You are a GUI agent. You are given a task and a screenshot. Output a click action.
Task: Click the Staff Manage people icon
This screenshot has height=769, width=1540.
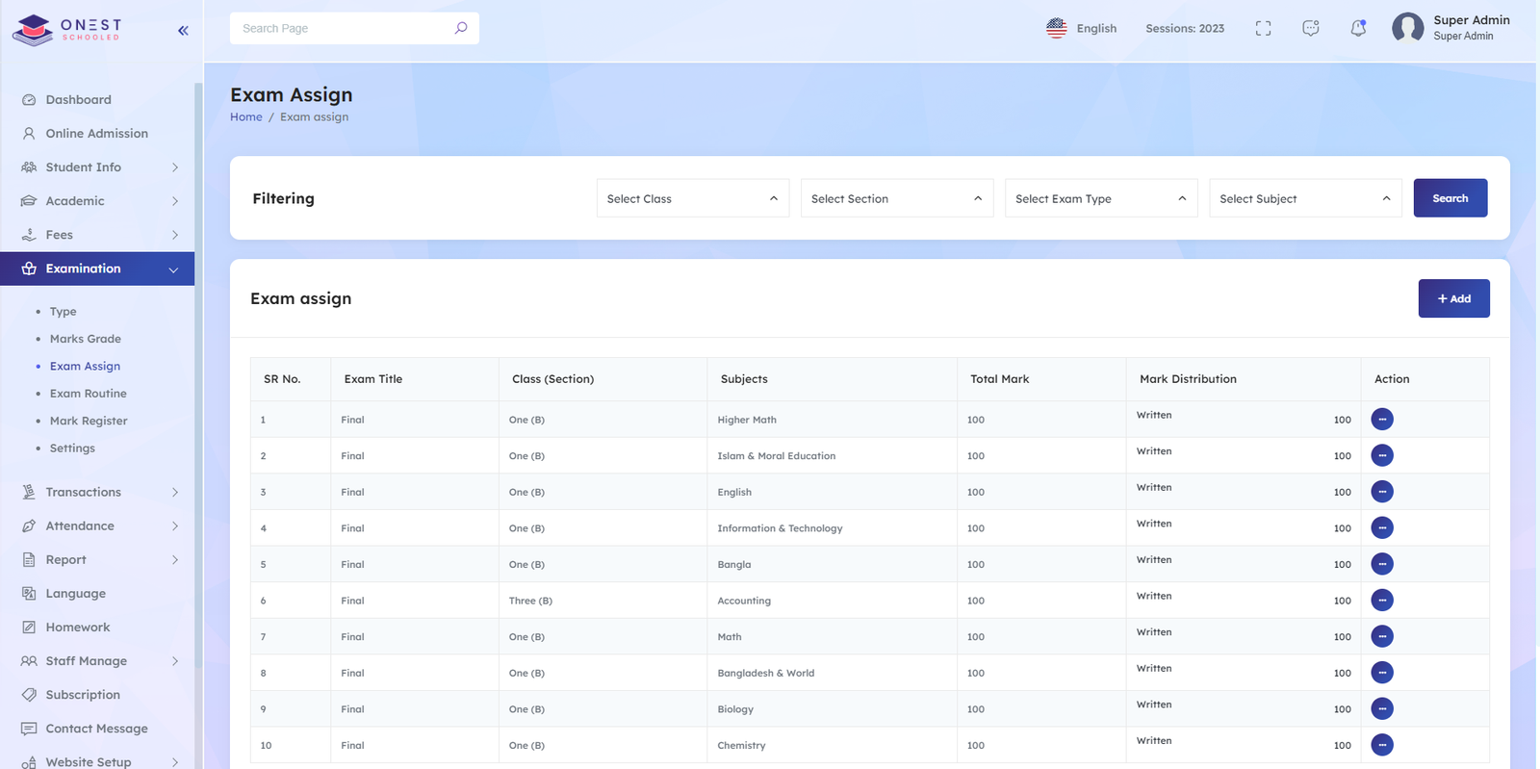29,661
